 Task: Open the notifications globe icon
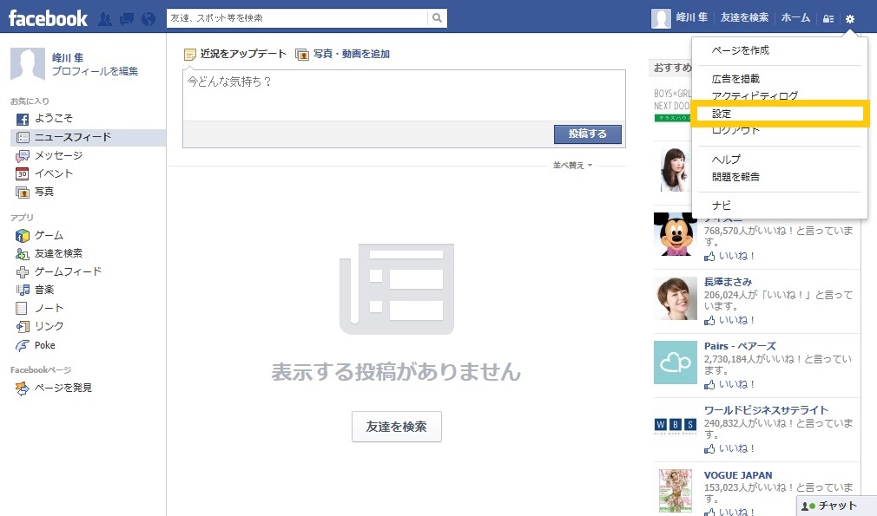tap(148, 19)
